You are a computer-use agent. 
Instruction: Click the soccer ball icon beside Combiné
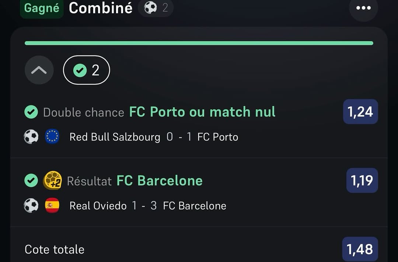[150, 7]
